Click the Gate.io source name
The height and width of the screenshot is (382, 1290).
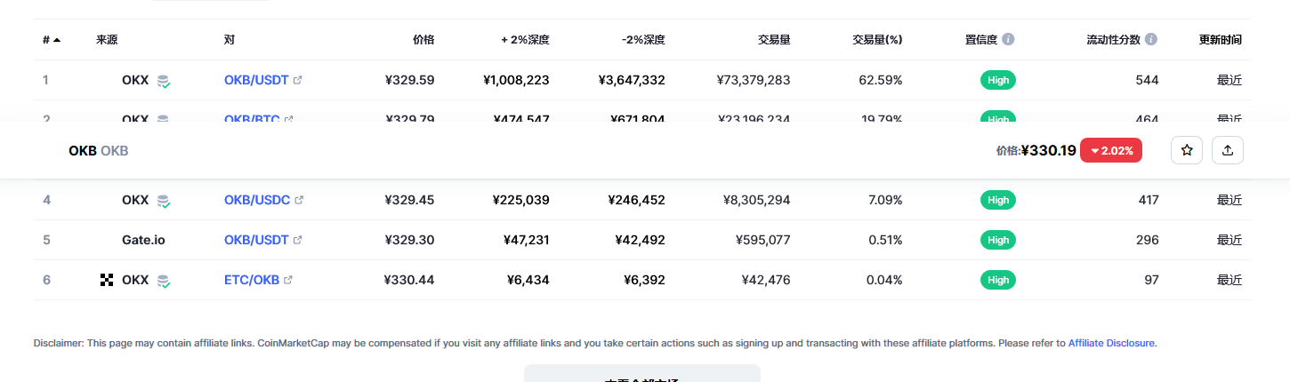click(x=143, y=240)
